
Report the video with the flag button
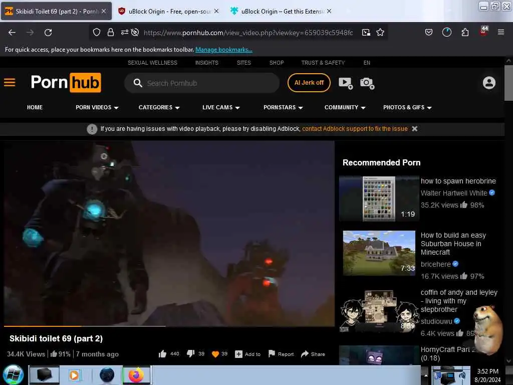(281, 354)
